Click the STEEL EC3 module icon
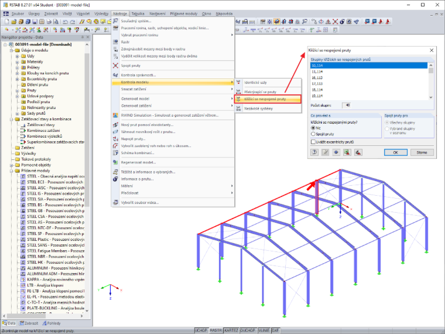 click(23, 182)
